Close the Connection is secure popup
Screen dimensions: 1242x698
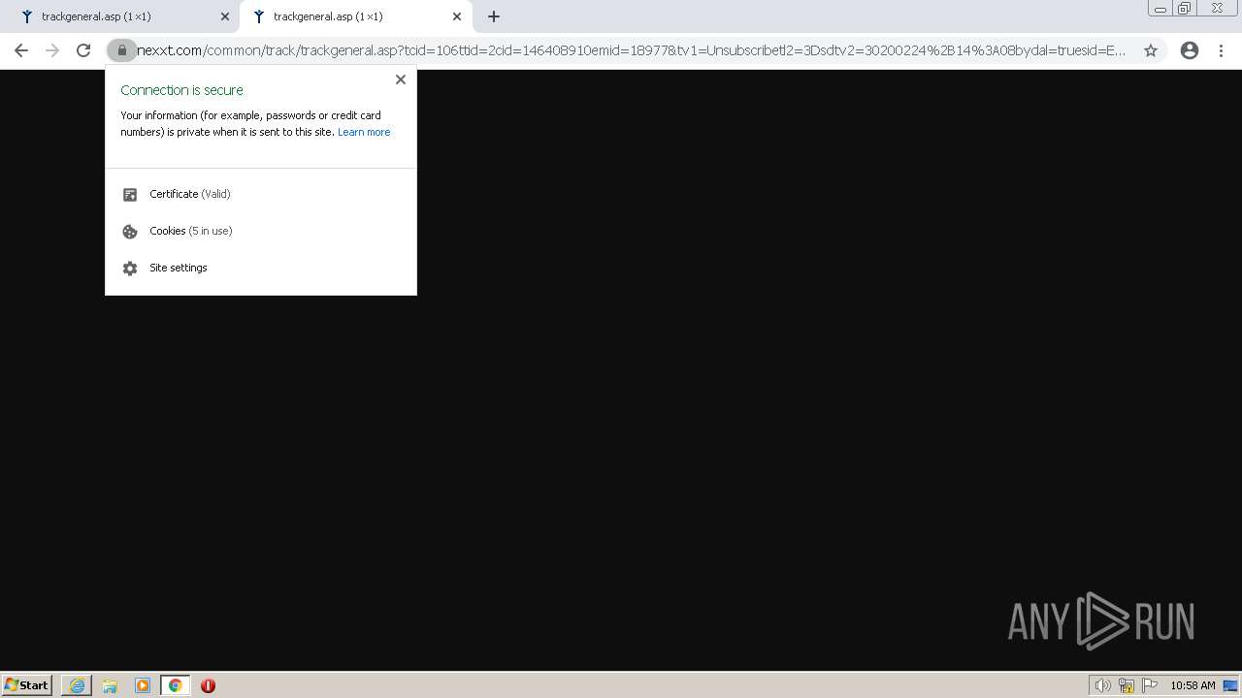coord(401,79)
